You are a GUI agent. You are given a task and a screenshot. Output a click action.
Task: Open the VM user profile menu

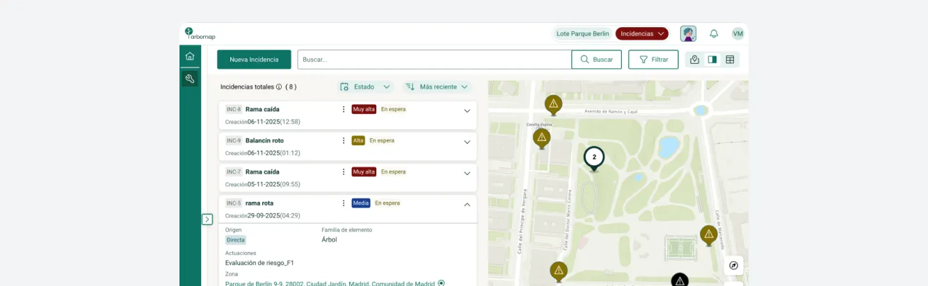(738, 33)
